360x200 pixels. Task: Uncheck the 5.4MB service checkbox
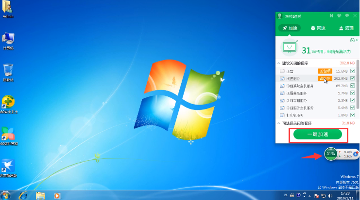[352, 108]
